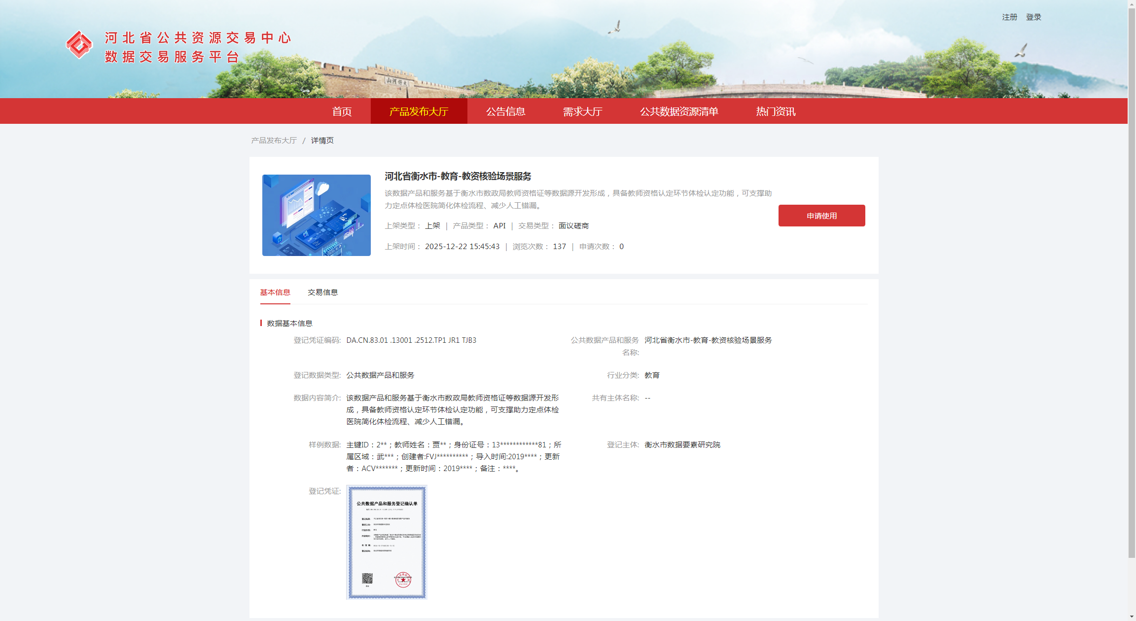Screen dimensions: 1136x621
Task: Click the 河北省公共资源交易中心 site title
Action: click(x=198, y=38)
